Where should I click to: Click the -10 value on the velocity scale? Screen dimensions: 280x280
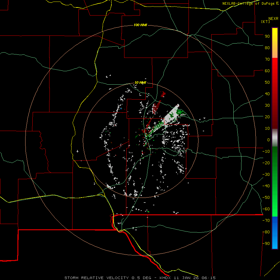(266, 152)
